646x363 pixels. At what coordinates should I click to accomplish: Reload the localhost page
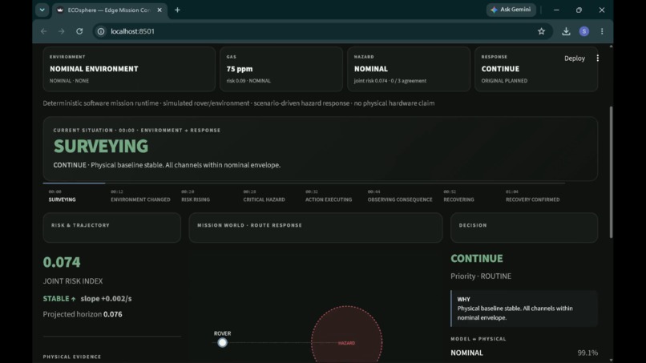point(79,31)
